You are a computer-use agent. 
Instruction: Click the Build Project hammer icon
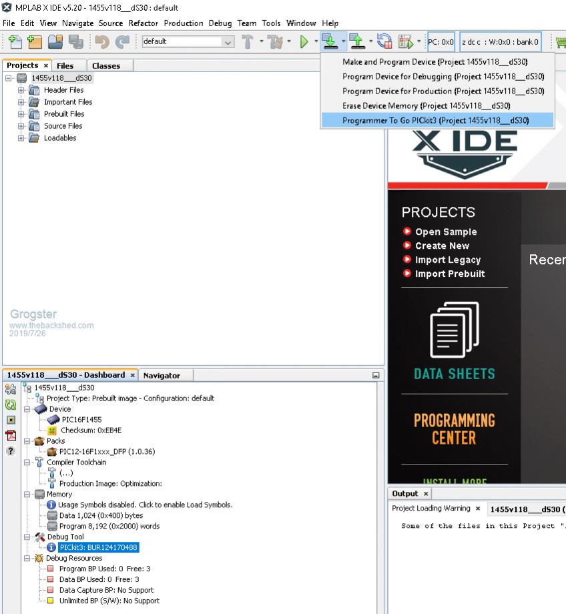[248, 41]
